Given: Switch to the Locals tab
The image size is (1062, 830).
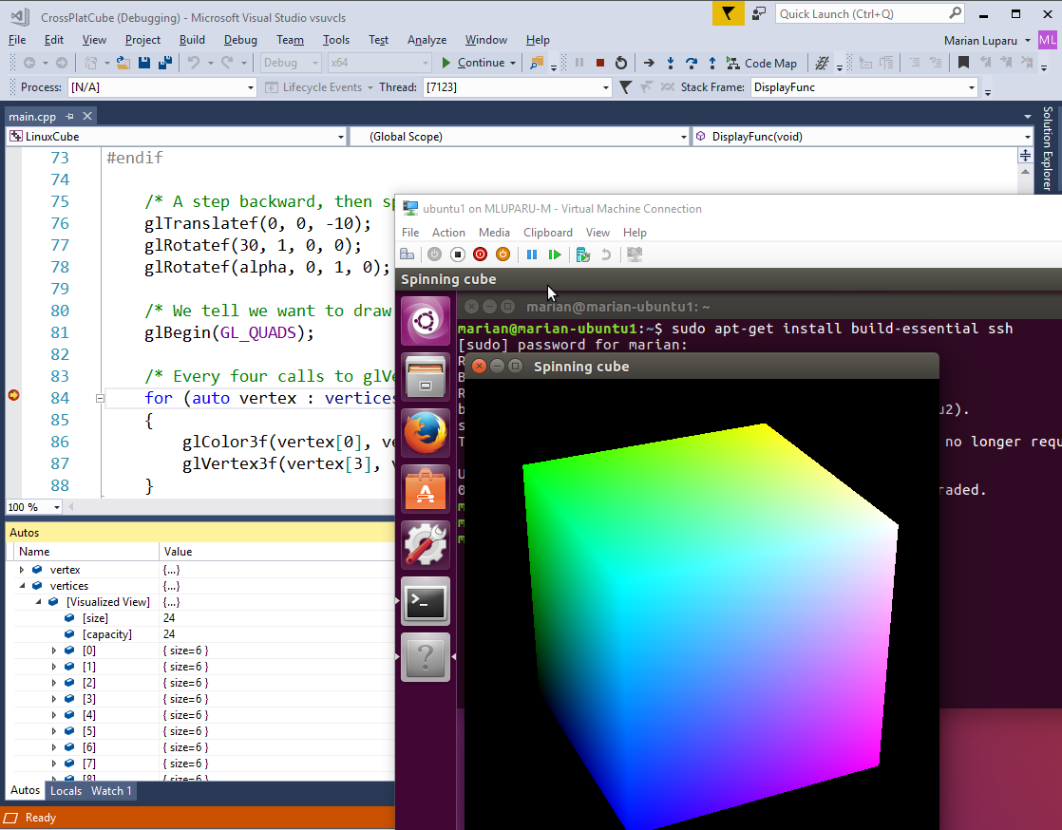Looking at the screenshot, I should coord(66,790).
